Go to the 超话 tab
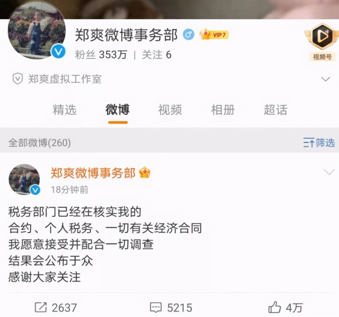This screenshot has width=339, height=317. pyautogui.click(x=276, y=110)
